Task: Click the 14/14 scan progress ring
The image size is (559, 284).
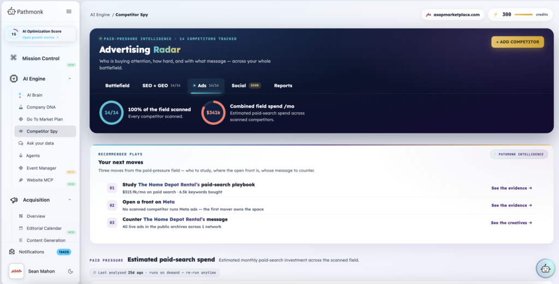Action: click(111, 112)
